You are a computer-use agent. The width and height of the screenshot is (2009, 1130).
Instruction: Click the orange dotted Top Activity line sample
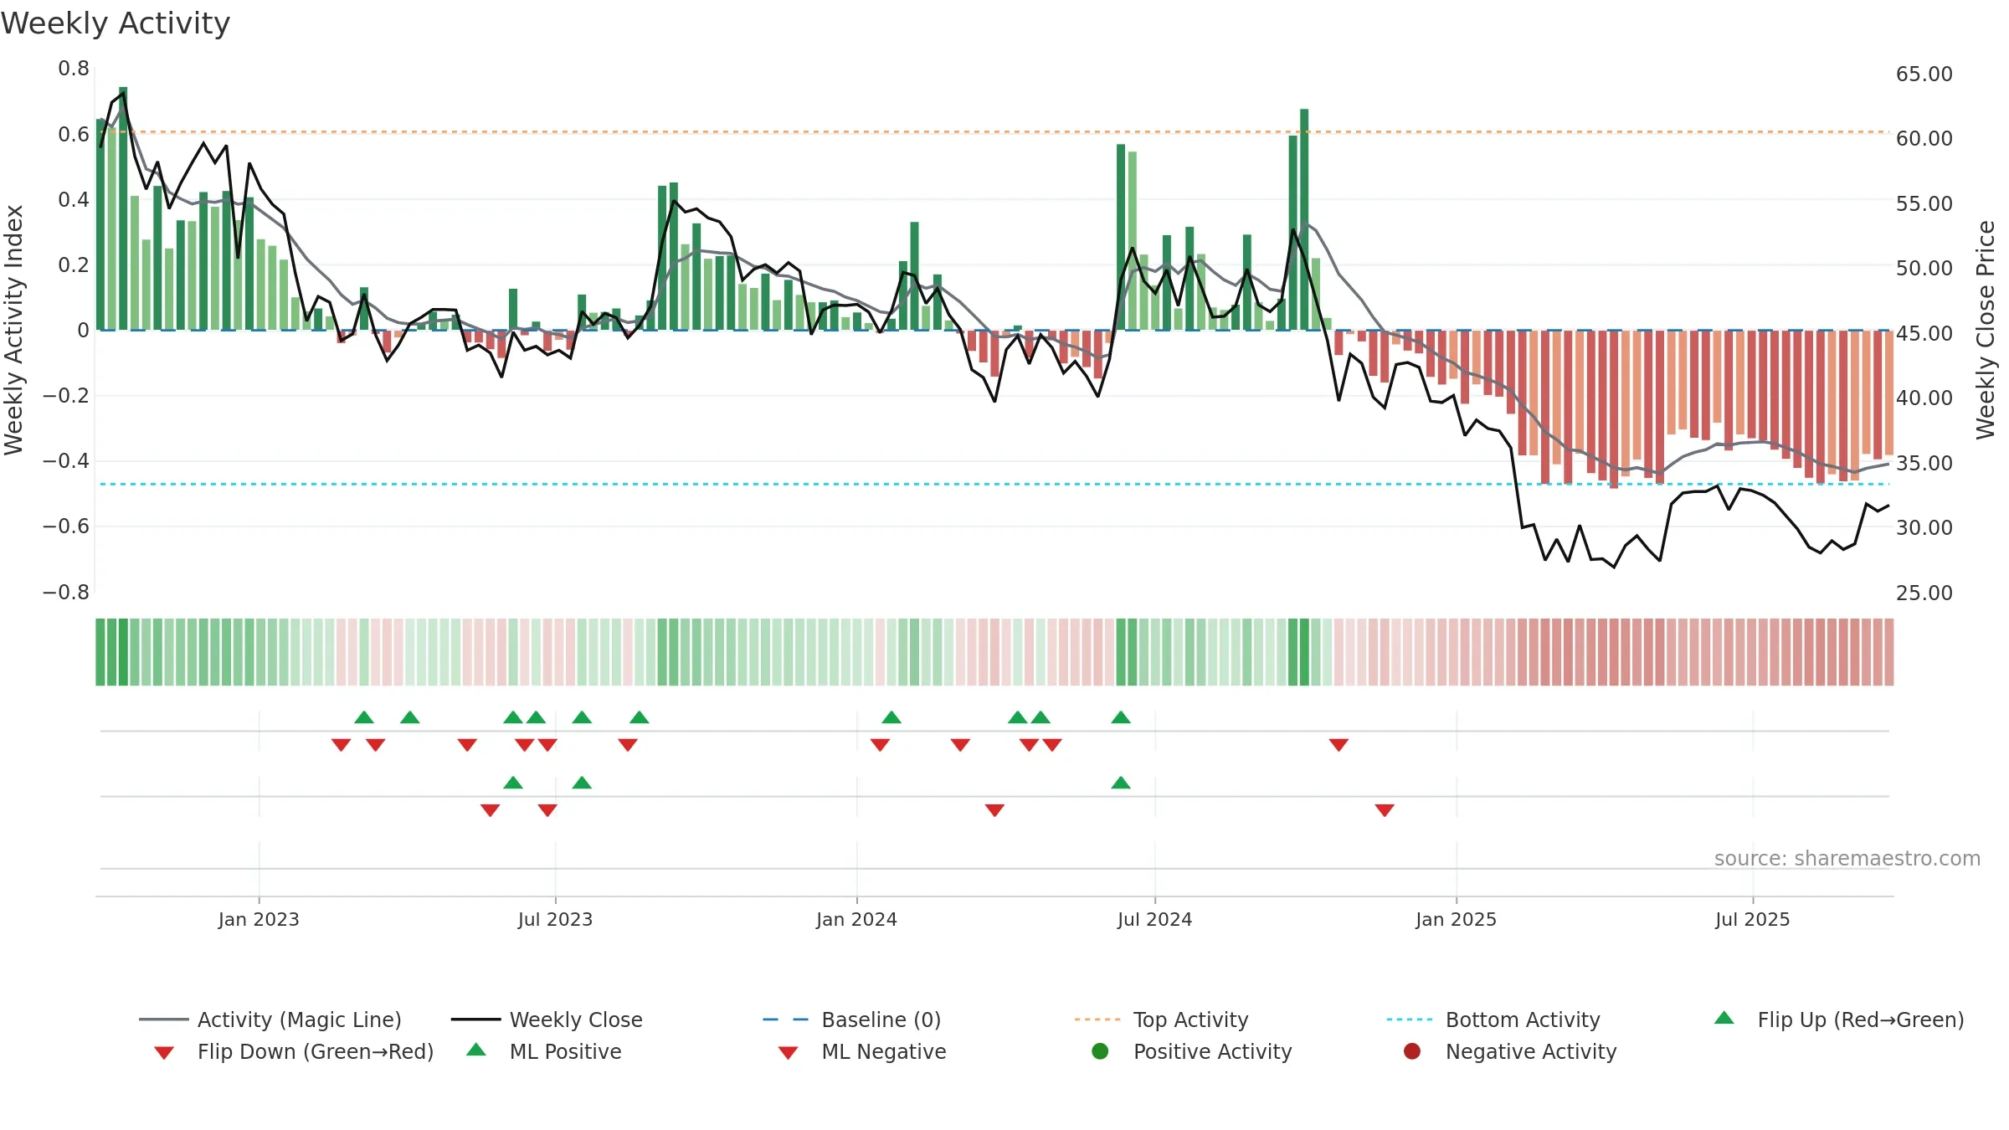click(x=1097, y=1020)
